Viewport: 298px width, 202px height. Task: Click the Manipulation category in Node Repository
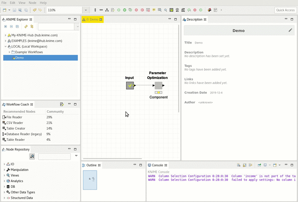coord(19,170)
